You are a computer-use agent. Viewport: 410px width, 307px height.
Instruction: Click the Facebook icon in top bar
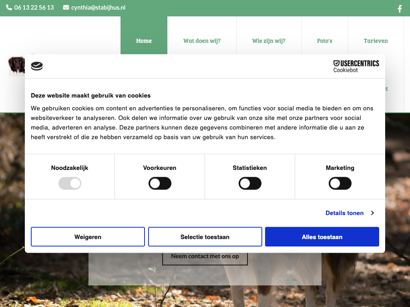pos(399,9)
